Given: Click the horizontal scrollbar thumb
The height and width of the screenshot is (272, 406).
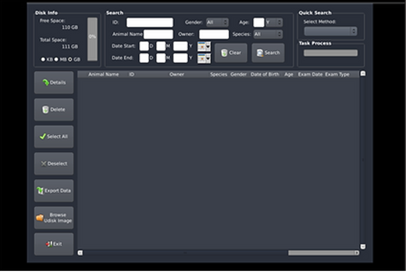Looking at the screenshot, I should pyautogui.click(x=321, y=253).
